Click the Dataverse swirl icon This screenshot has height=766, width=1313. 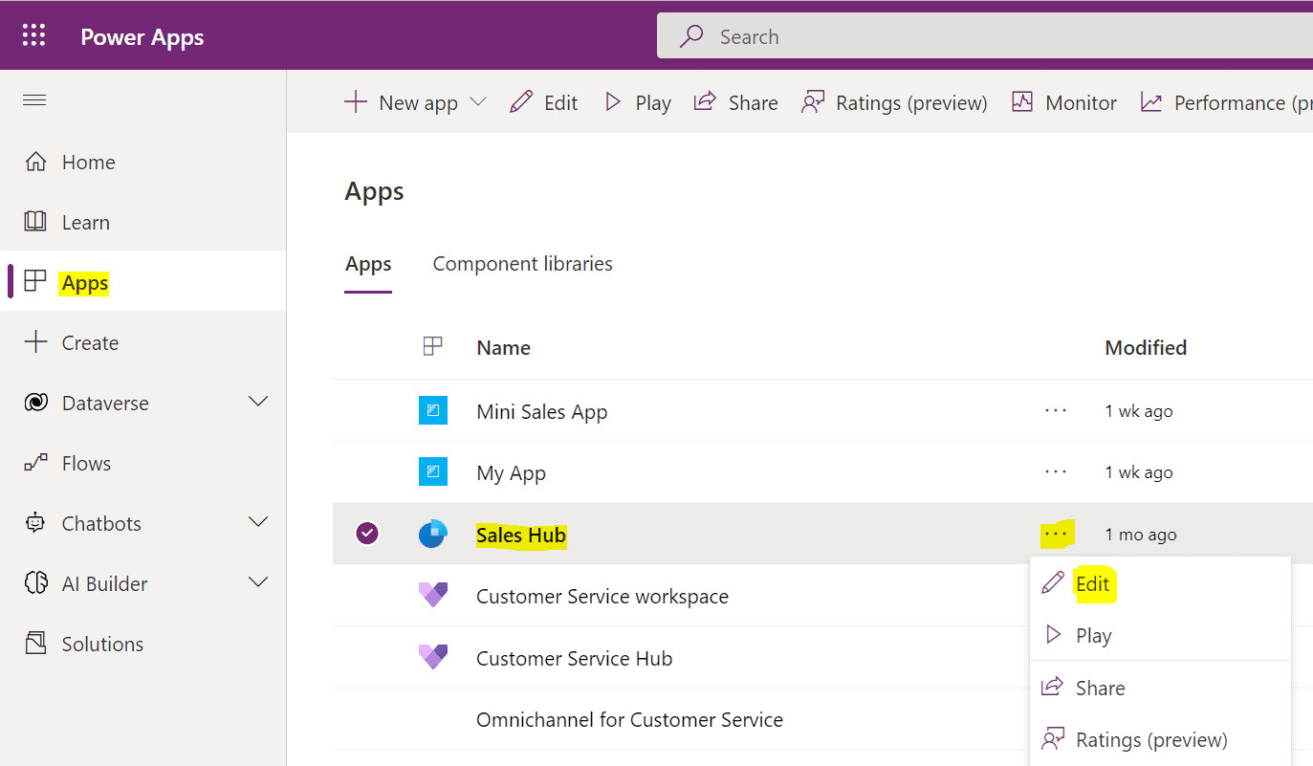click(x=35, y=403)
